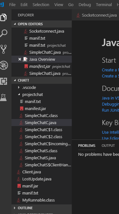Open the Selection menu
The width and height of the screenshot is (119, 214).
coord(41,5)
